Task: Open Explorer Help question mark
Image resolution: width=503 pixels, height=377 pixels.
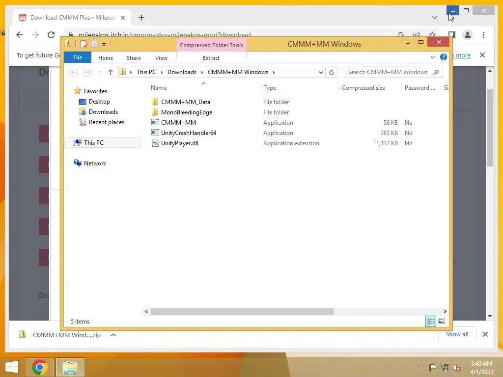Action: (444, 57)
